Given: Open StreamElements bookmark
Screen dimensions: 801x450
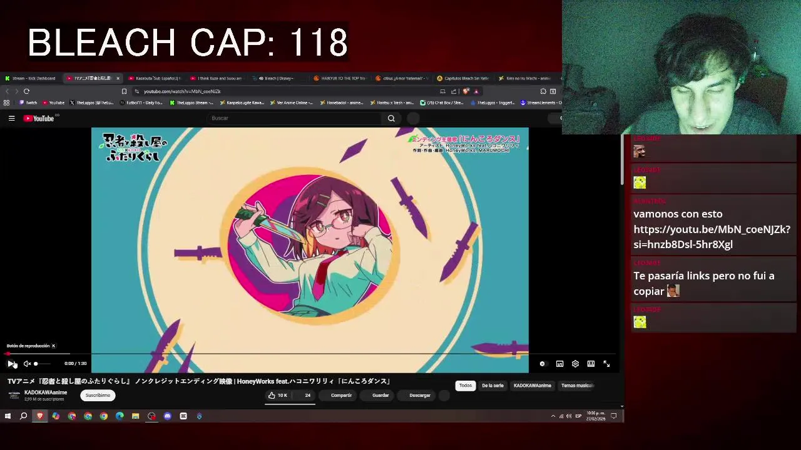Looking at the screenshot, I should (x=541, y=102).
